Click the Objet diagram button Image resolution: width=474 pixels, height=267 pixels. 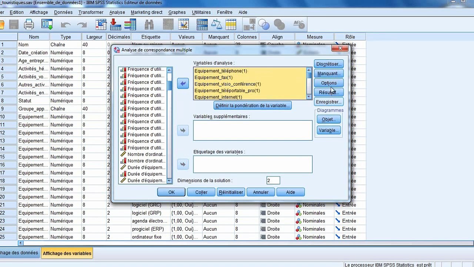329,119
